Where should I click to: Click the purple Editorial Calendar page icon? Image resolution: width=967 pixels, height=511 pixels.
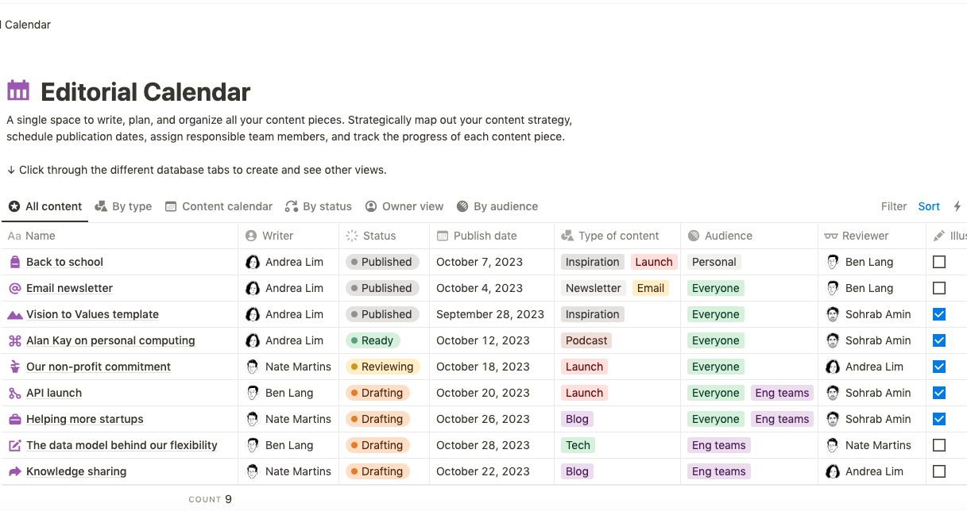[18, 91]
